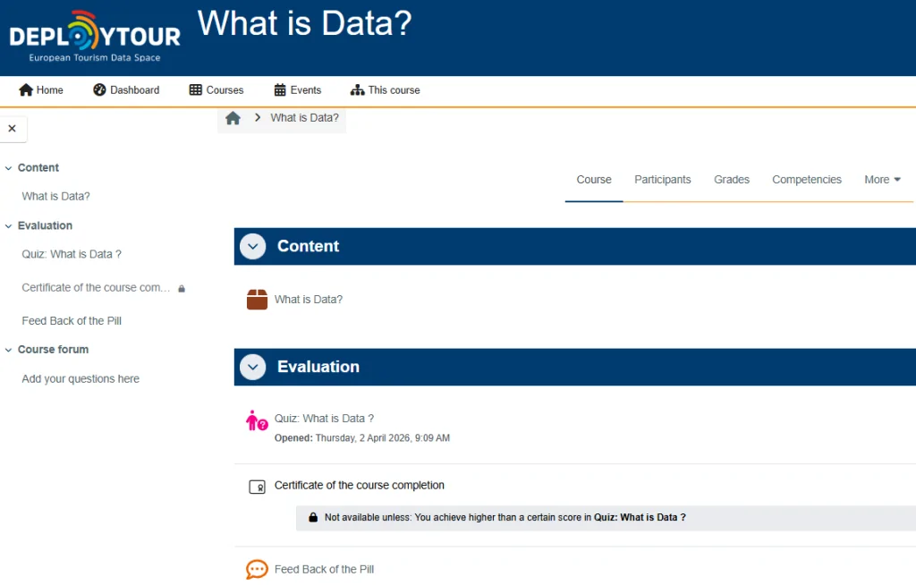The width and height of the screenshot is (916, 585).
Task: Click the DEPLOYTOUR logo
Action: tap(95, 38)
